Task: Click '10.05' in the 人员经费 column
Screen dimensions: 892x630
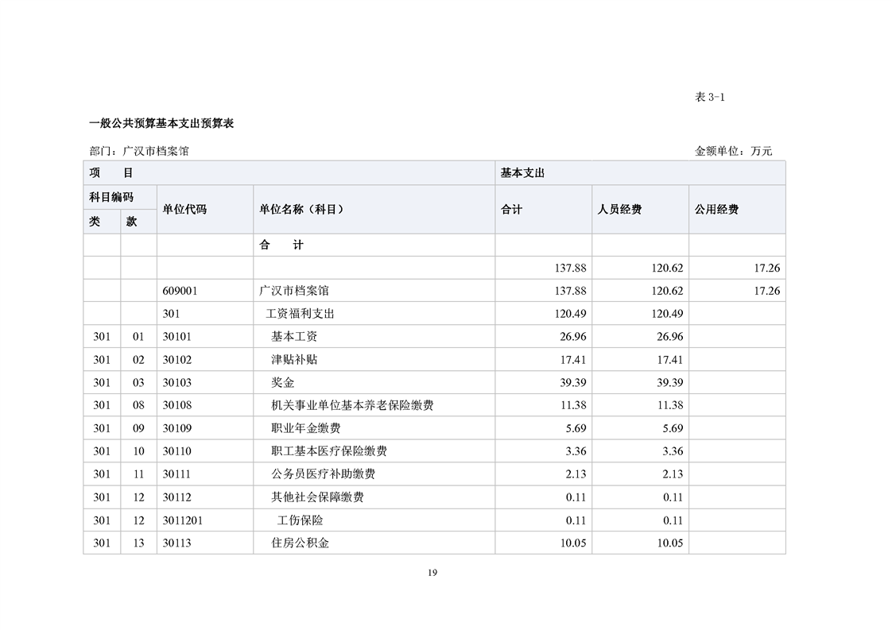Action: point(669,543)
